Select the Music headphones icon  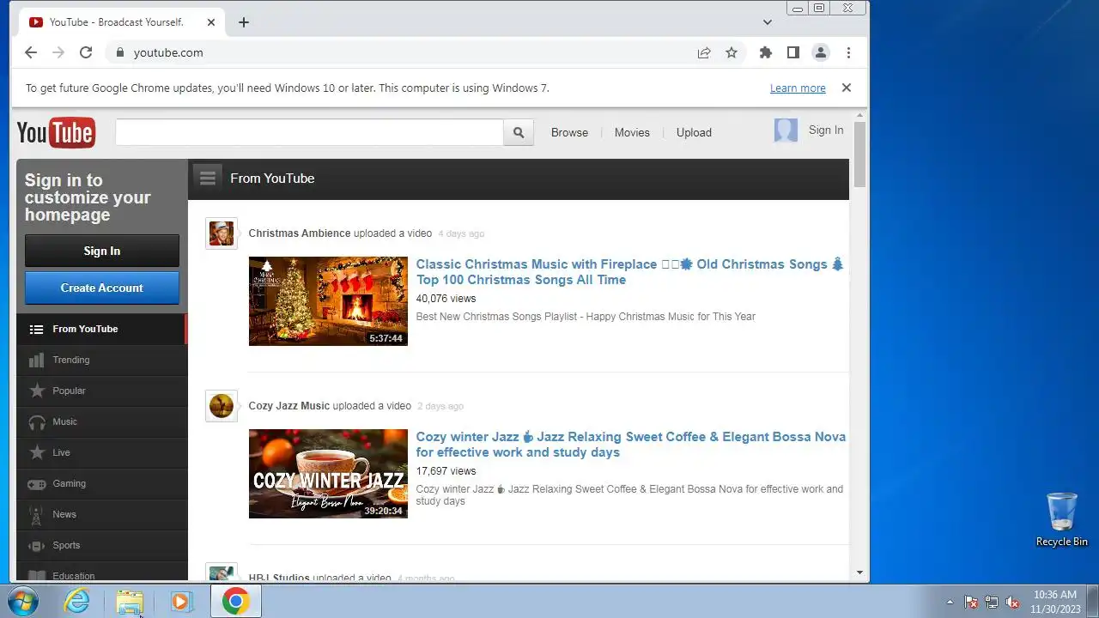37,421
